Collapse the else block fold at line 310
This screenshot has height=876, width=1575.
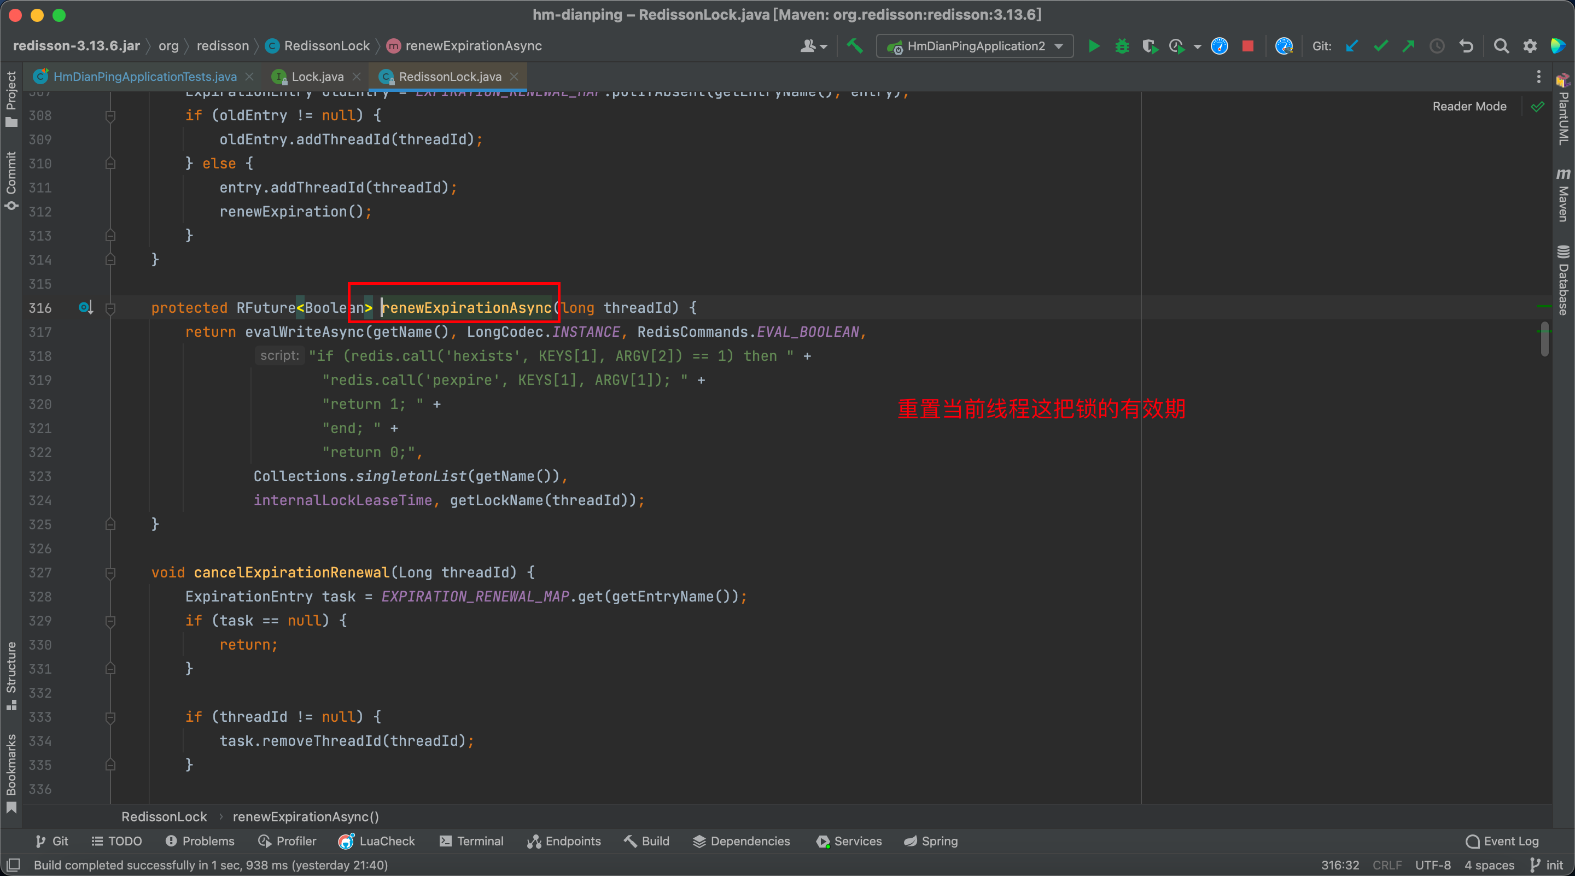(110, 163)
